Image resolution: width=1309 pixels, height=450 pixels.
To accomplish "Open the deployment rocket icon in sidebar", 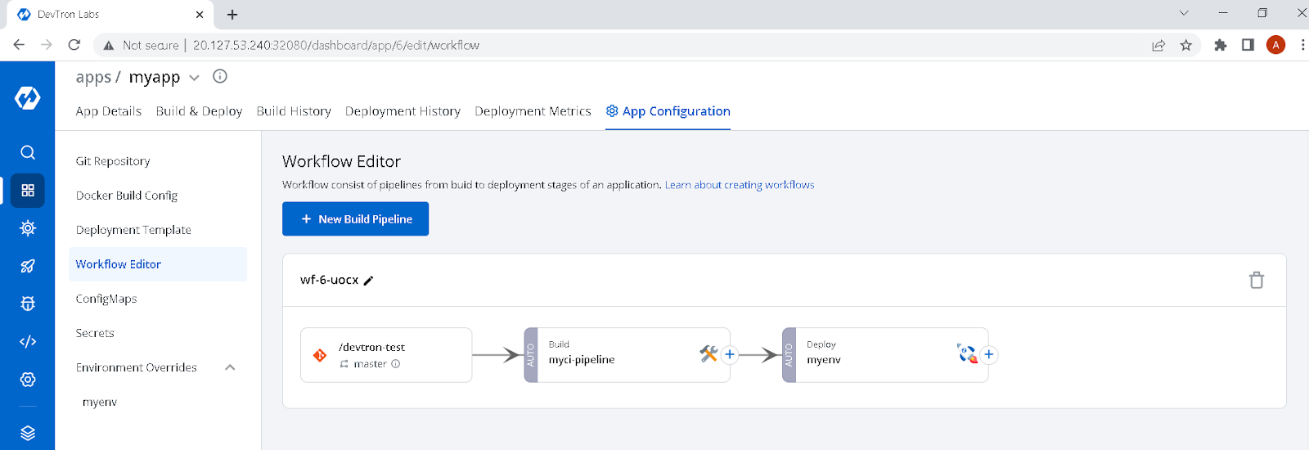I will tap(28, 266).
